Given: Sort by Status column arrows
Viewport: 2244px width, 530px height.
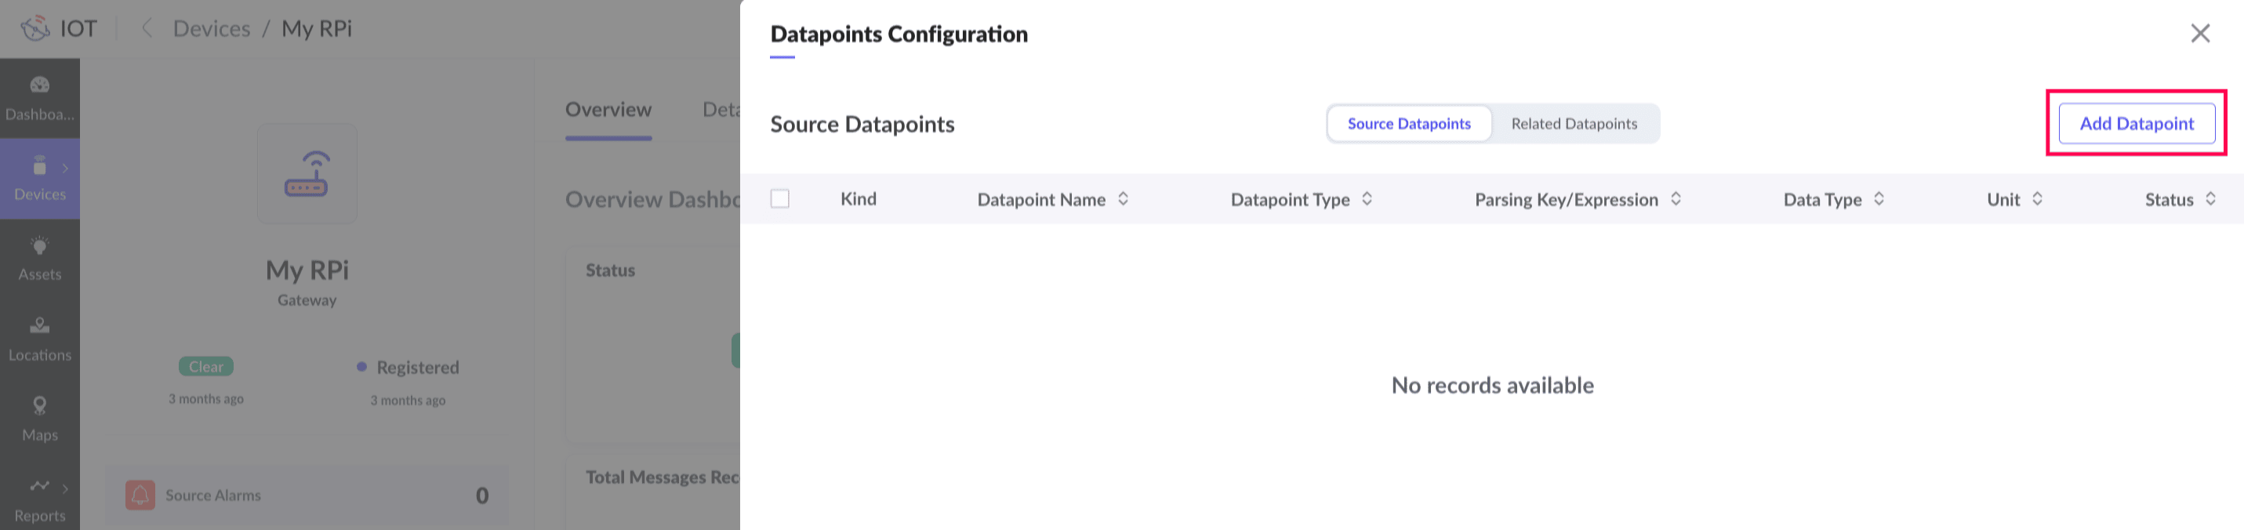Looking at the screenshot, I should coord(2210,199).
